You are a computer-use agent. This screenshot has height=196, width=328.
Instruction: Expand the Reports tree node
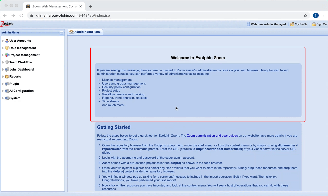pos(3,76)
